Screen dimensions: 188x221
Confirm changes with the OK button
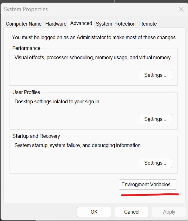pos(94,212)
